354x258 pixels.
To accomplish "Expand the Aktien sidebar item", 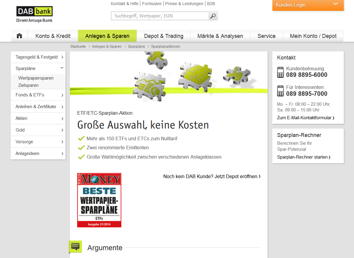I will click(x=38, y=118).
